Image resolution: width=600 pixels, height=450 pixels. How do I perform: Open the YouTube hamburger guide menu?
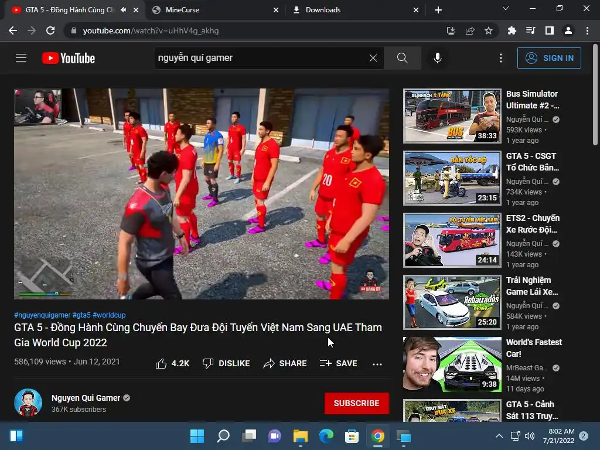tap(21, 58)
